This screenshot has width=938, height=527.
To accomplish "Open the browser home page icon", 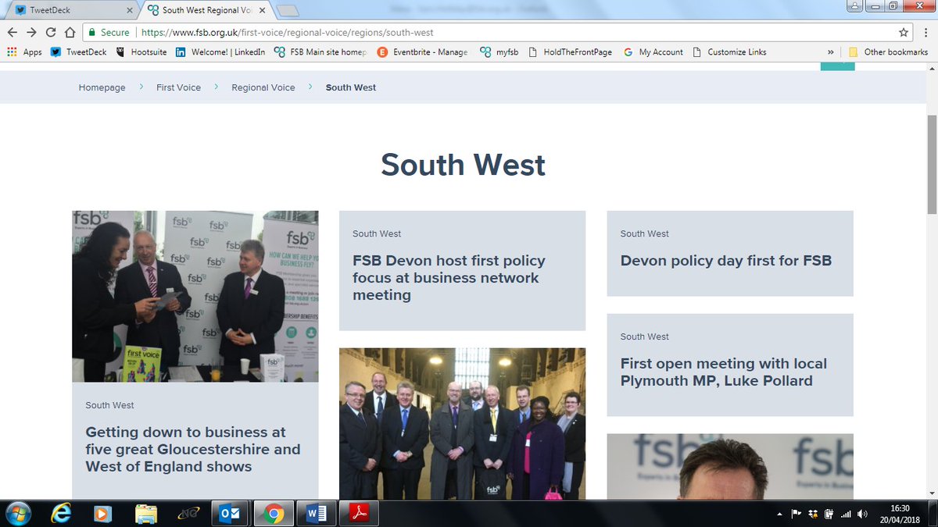I will (x=70, y=33).
